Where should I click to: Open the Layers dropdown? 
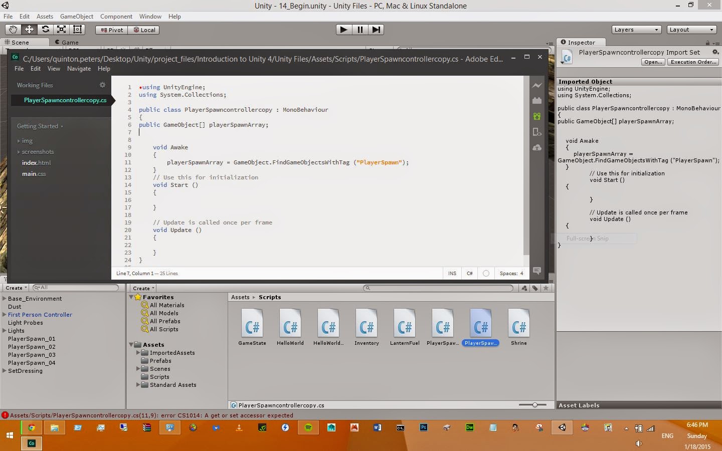point(636,30)
